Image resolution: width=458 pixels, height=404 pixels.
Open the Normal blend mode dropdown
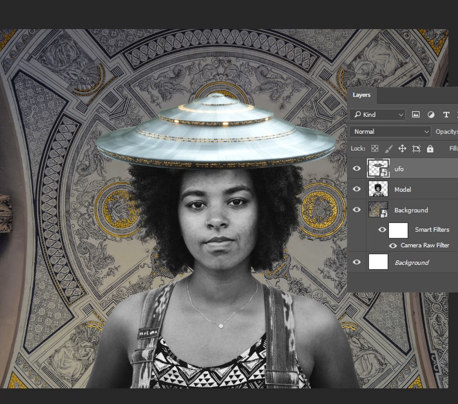click(x=390, y=131)
